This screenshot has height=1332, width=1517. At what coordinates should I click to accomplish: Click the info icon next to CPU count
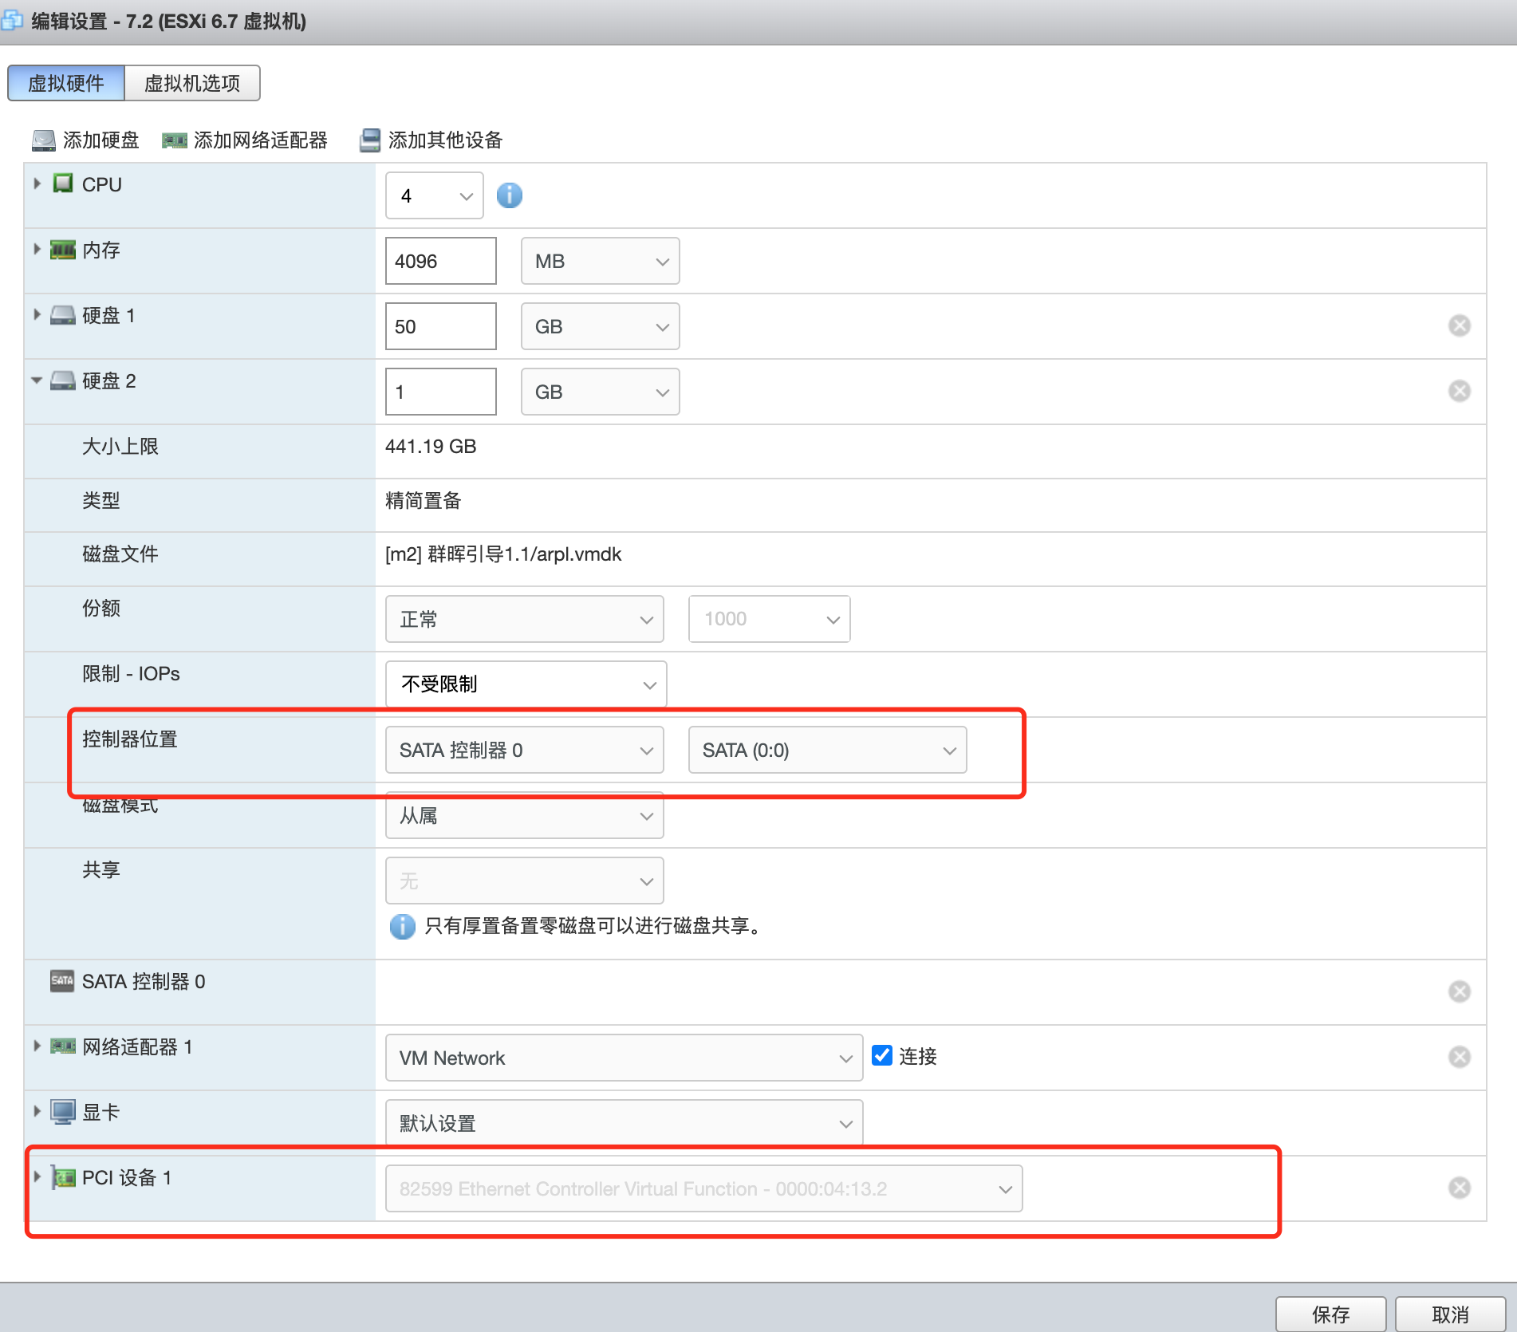pyautogui.click(x=510, y=195)
